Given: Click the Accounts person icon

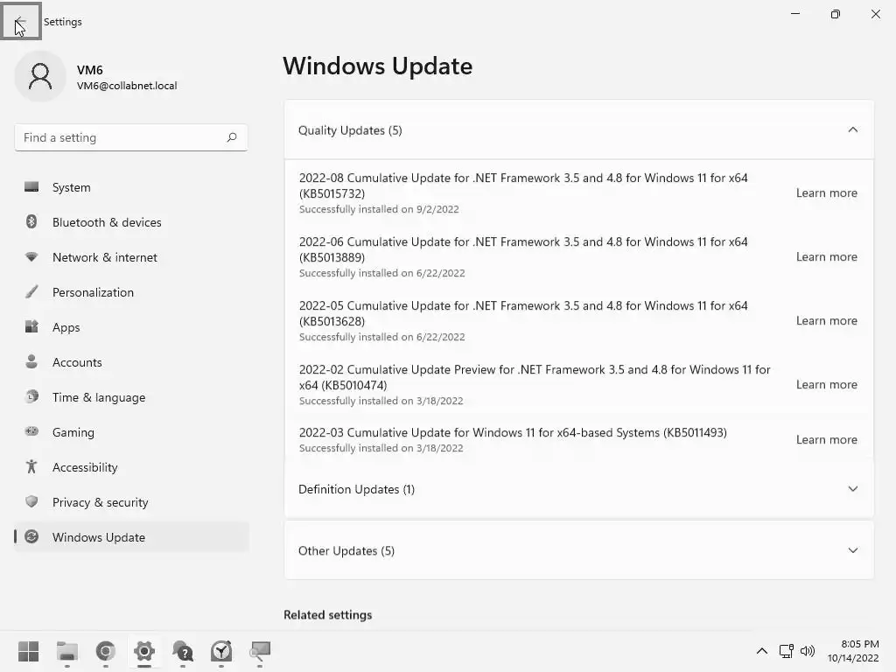Looking at the screenshot, I should point(31,361).
